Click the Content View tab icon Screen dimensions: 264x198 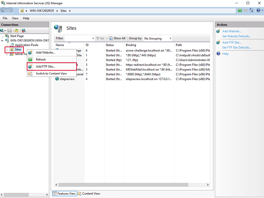(x=80, y=194)
